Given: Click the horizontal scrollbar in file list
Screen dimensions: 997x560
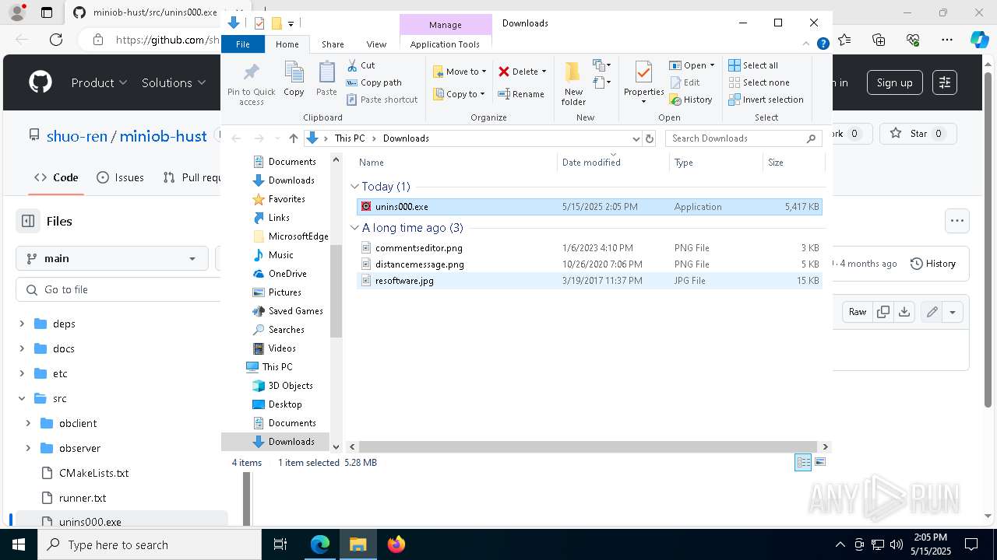Looking at the screenshot, I should 589,447.
